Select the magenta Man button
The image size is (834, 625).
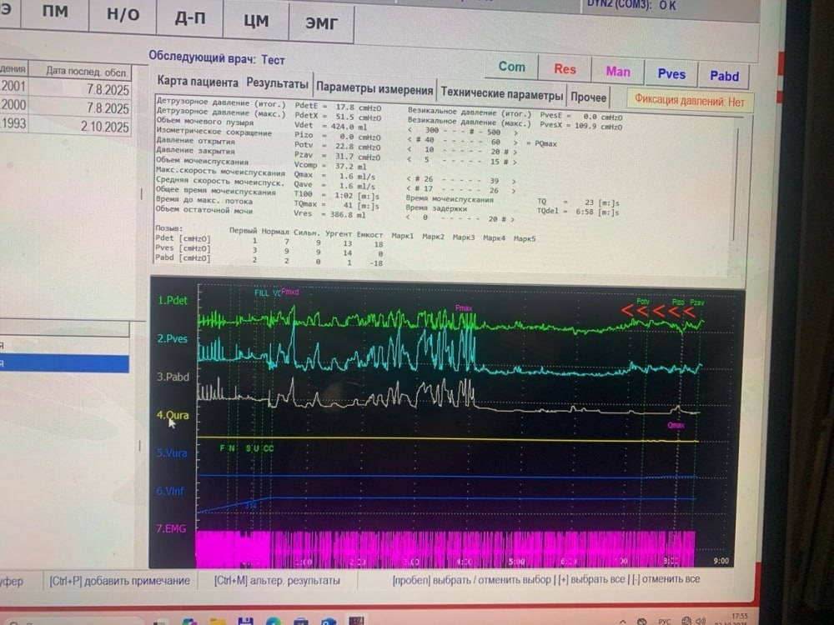618,72
